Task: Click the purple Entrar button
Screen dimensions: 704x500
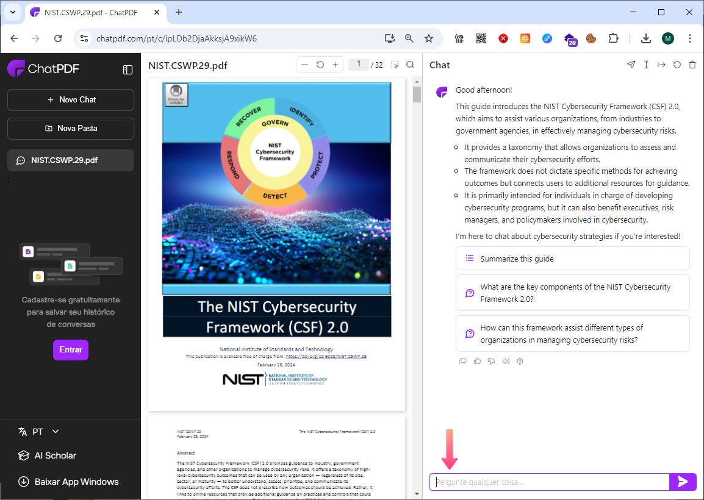Action: [71, 350]
